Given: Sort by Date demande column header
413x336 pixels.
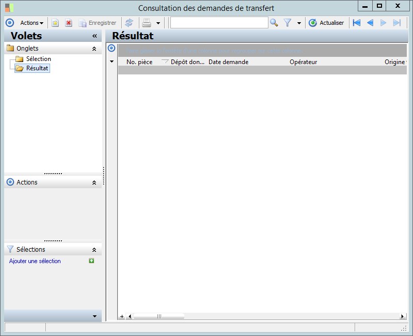Looking at the screenshot, I should point(228,62).
